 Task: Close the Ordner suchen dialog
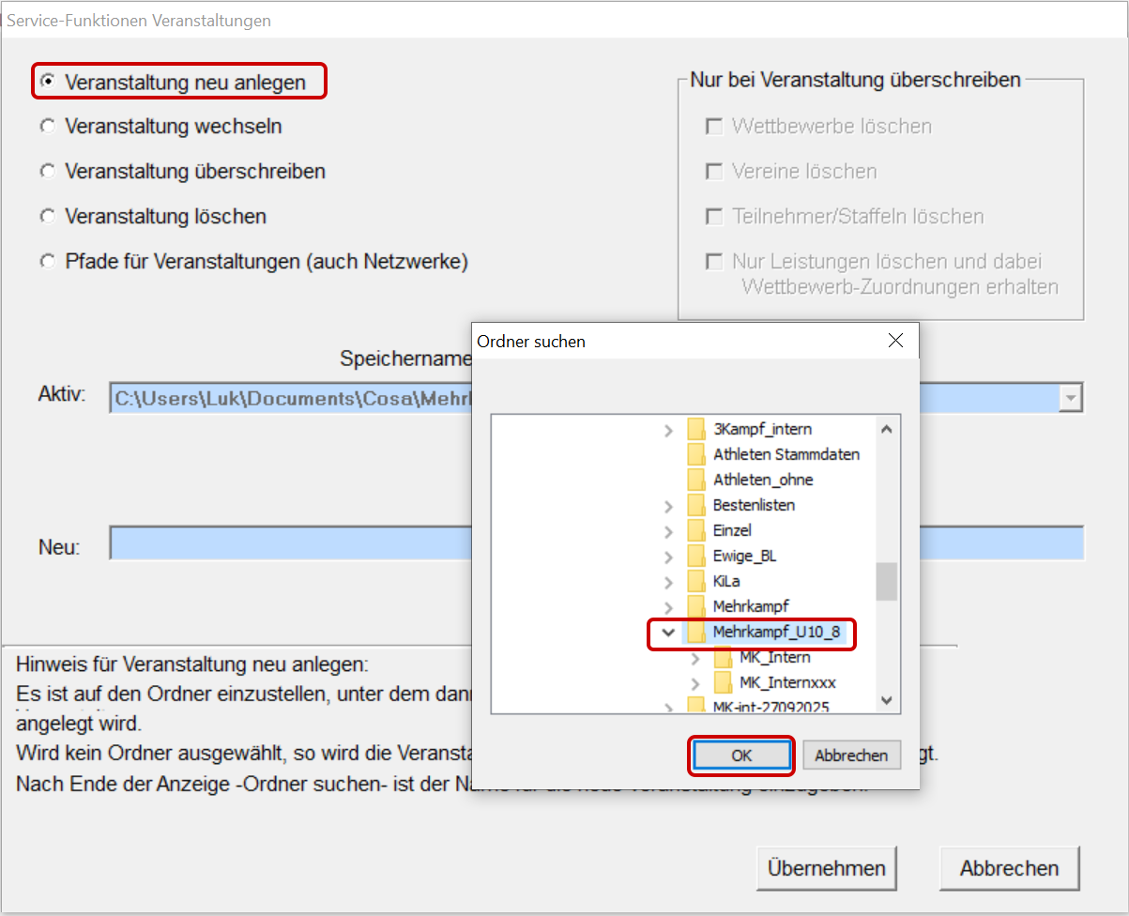point(895,341)
